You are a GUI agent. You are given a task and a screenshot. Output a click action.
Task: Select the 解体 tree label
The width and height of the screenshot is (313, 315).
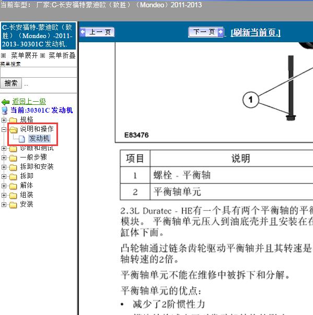pyautogui.click(x=27, y=186)
